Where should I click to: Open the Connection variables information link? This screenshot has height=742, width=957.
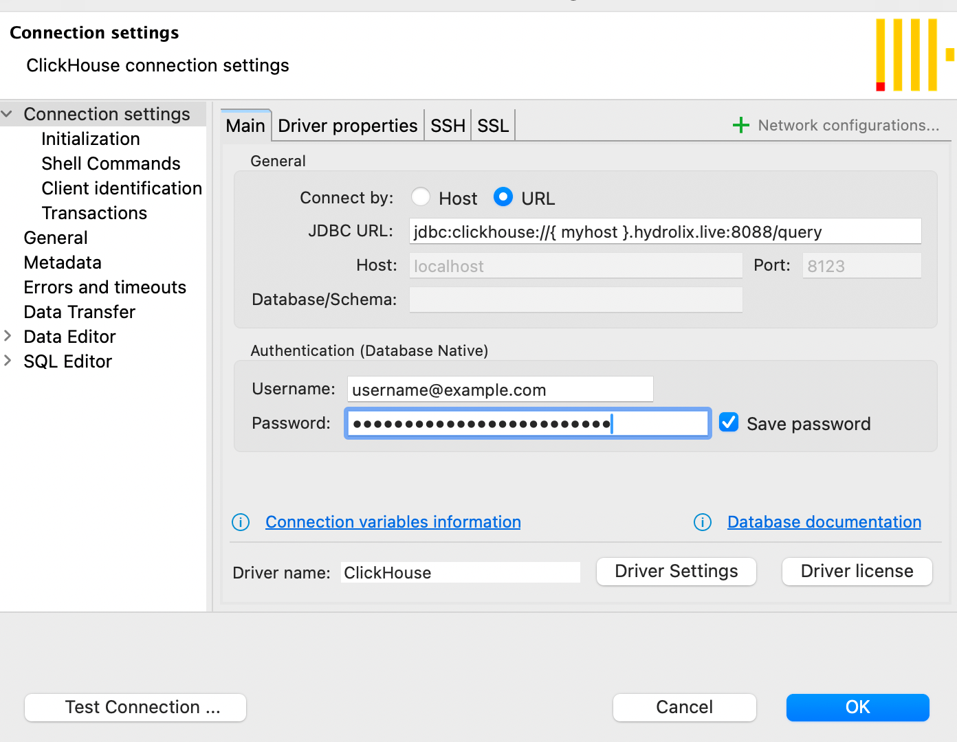pos(393,522)
